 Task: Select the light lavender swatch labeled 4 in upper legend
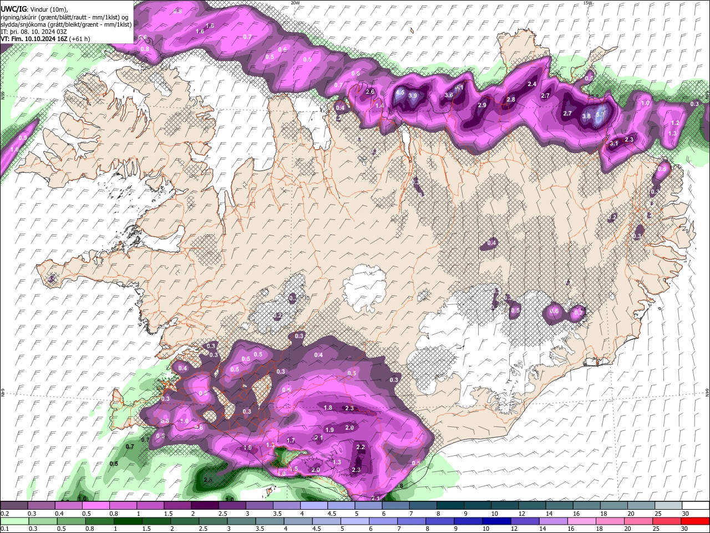tap(314, 506)
